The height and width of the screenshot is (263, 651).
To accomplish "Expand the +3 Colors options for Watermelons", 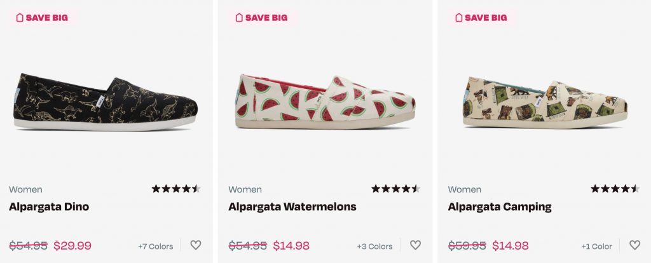I will [374, 246].
